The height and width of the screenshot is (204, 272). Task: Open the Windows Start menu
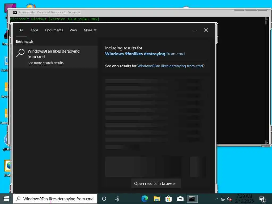(6, 199)
